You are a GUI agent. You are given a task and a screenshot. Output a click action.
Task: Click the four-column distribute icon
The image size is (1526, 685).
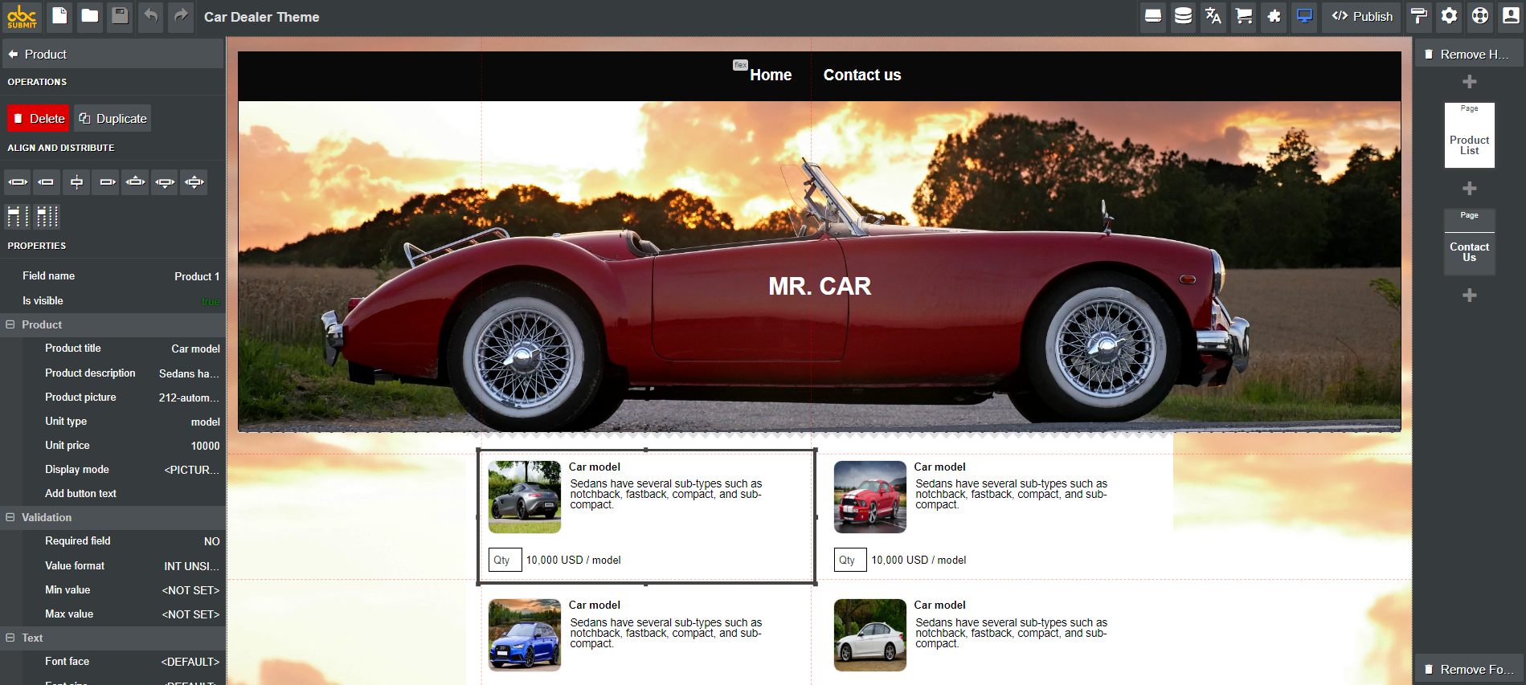(x=47, y=216)
